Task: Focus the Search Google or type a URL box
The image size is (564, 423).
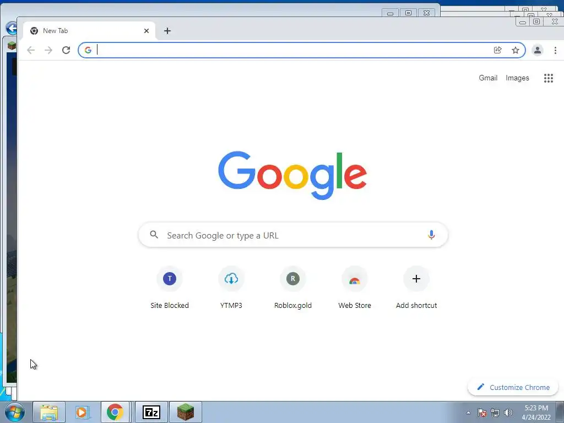Action: click(293, 235)
